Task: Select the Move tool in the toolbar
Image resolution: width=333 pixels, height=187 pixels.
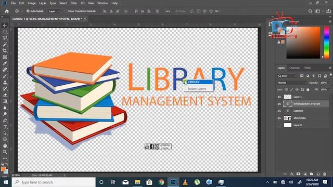Action: tap(5, 25)
